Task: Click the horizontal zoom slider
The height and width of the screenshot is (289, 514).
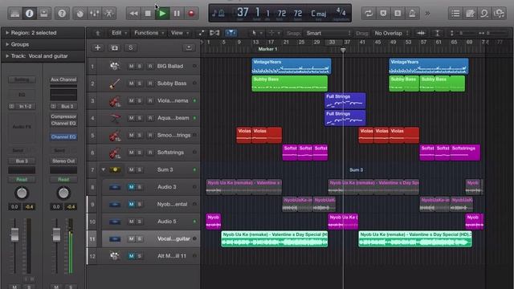Action: [x=495, y=33]
